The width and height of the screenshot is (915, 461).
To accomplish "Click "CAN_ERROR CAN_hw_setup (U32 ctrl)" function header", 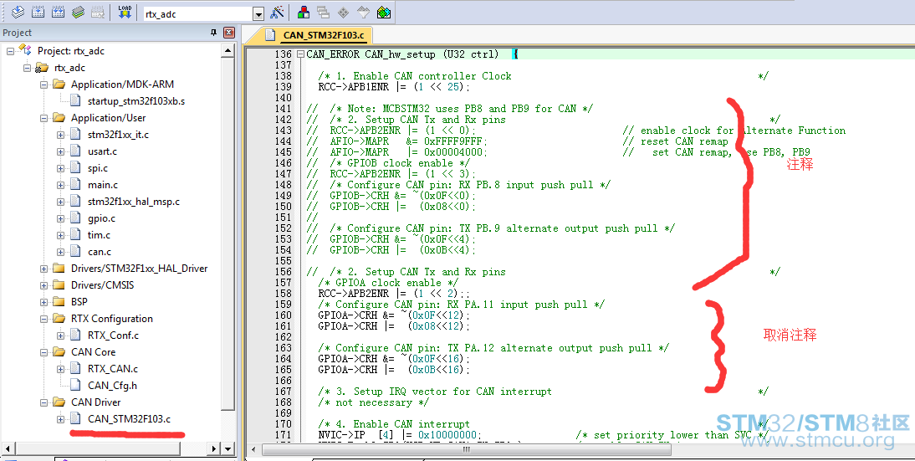I will point(402,54).
